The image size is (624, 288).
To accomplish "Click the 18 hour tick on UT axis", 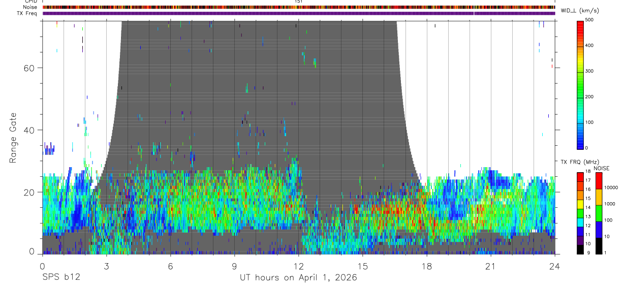I will point(427,266).
